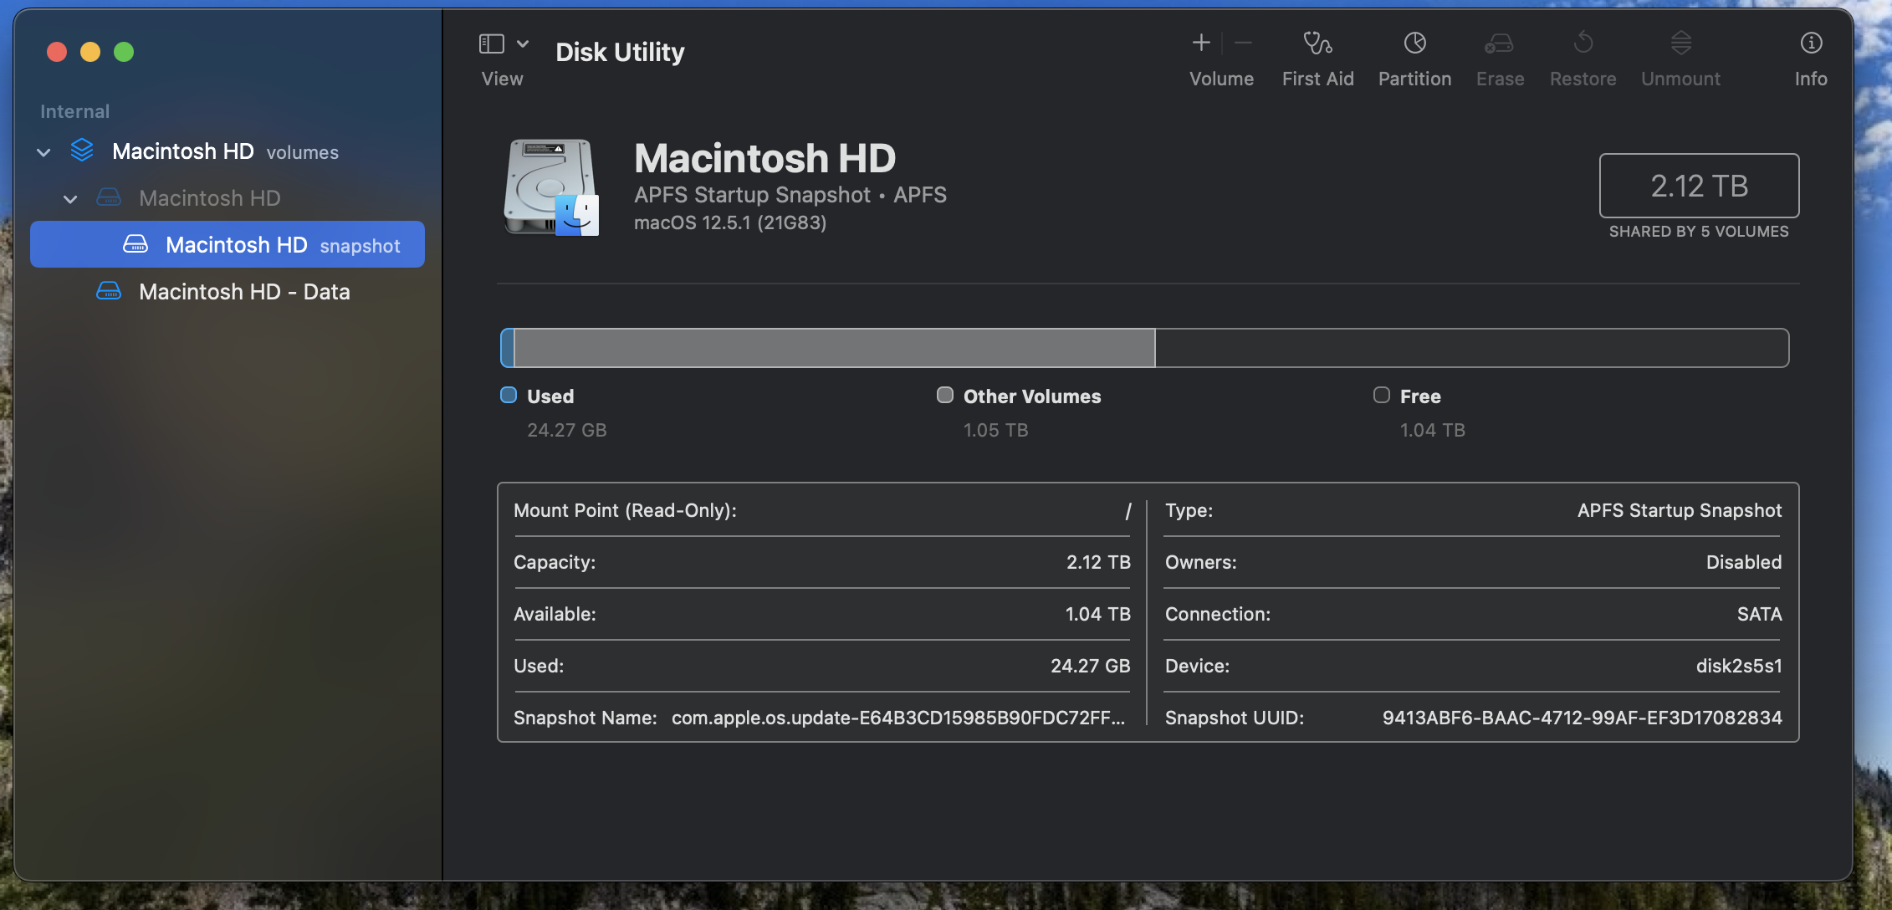Add a volume with the plus icon

coord(1201,42)
